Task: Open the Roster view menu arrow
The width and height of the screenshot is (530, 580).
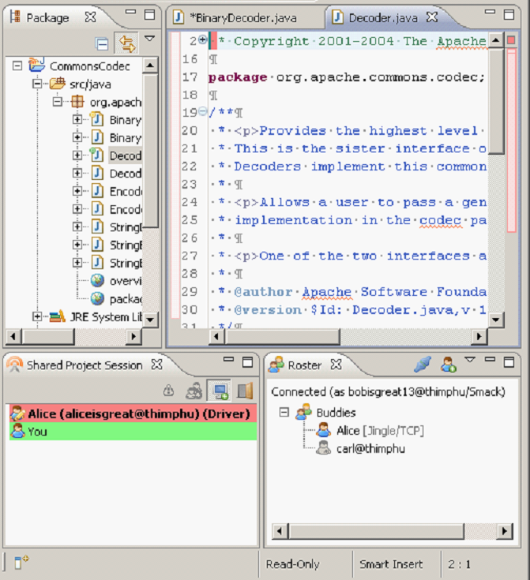Action: [x=470, y=360]
